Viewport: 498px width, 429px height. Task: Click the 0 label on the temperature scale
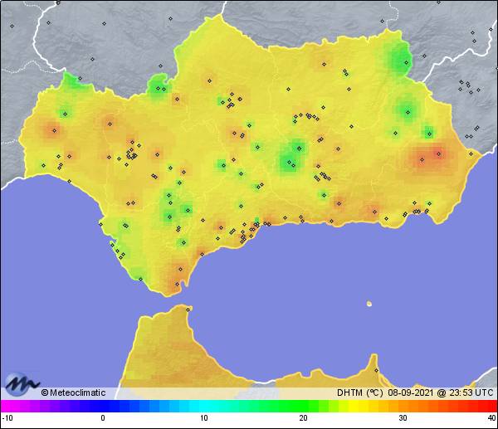point(103,418)
